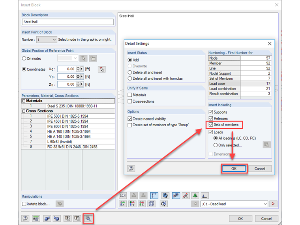Click Cancel in Detail Settings dialog
Viewport: 300px width, 225px height.
(260, 169)
